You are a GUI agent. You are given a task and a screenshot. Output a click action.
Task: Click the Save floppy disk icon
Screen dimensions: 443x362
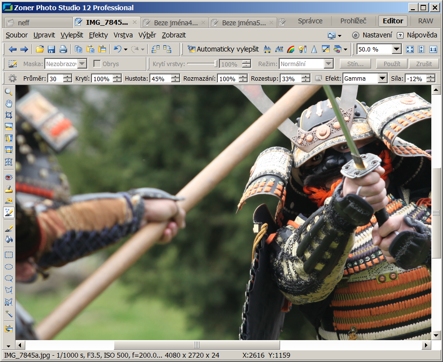pos(52,49)
